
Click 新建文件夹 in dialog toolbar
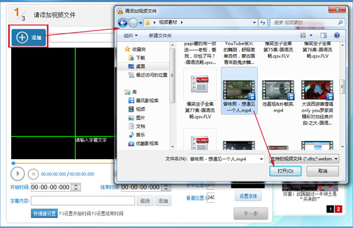[x=160, y=35]
